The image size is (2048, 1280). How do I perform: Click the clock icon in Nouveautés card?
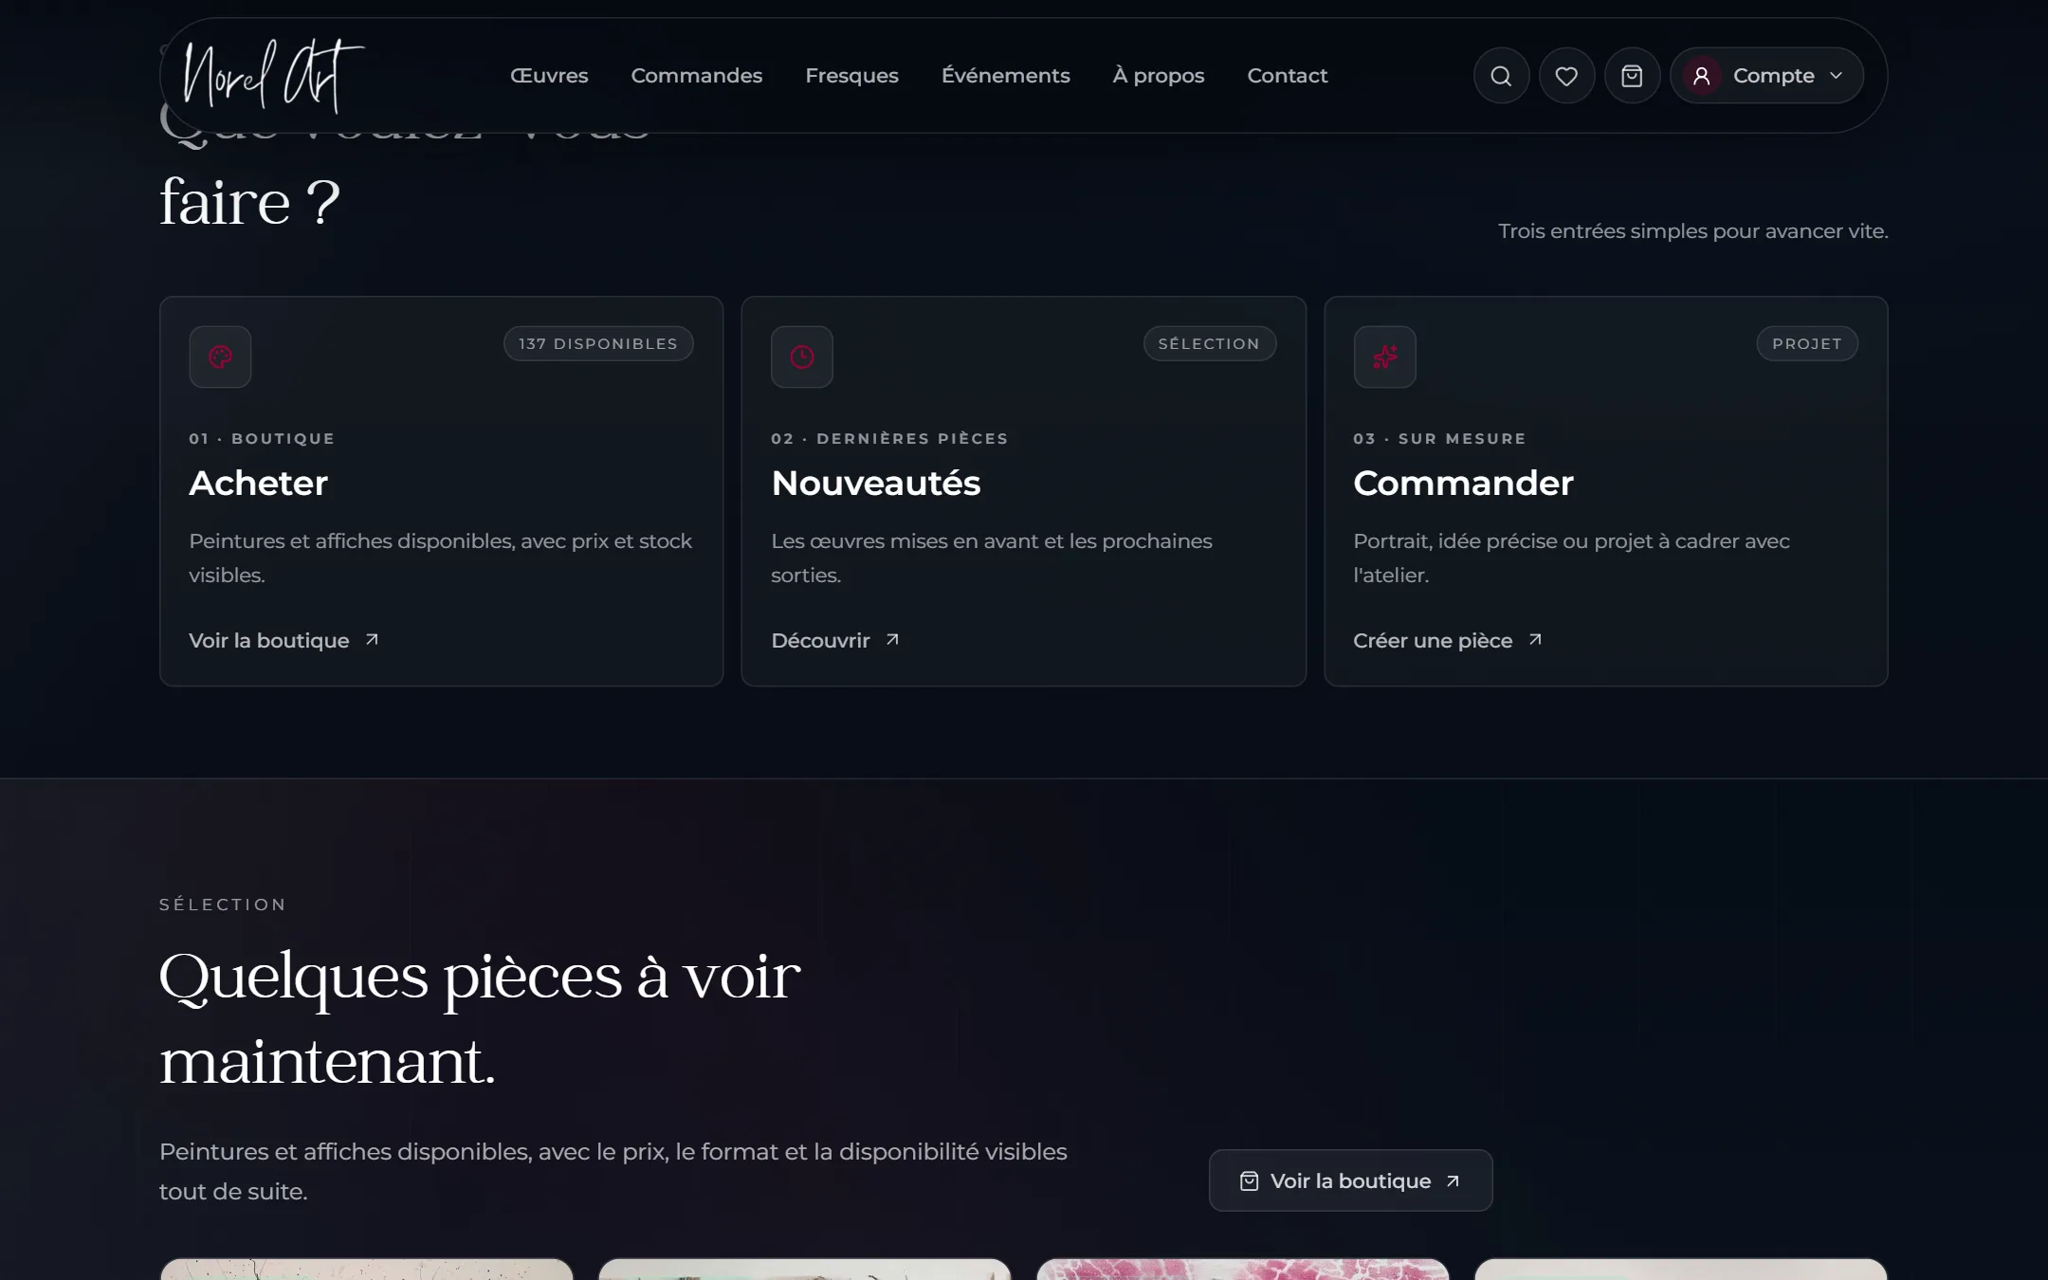click(x=802, y=357)
